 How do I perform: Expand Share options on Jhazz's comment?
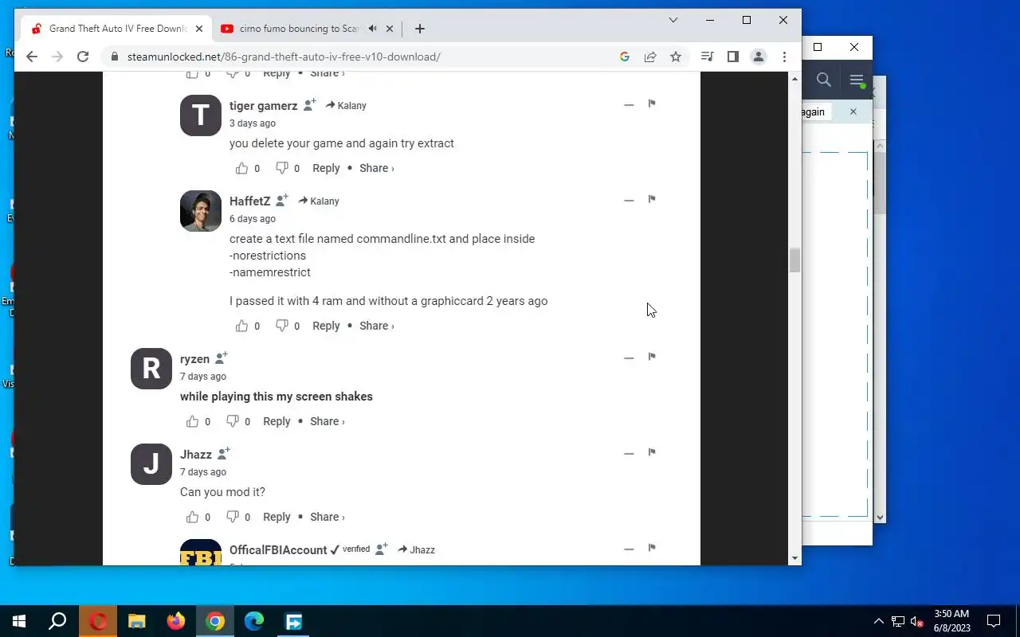[x=328, y=517]
